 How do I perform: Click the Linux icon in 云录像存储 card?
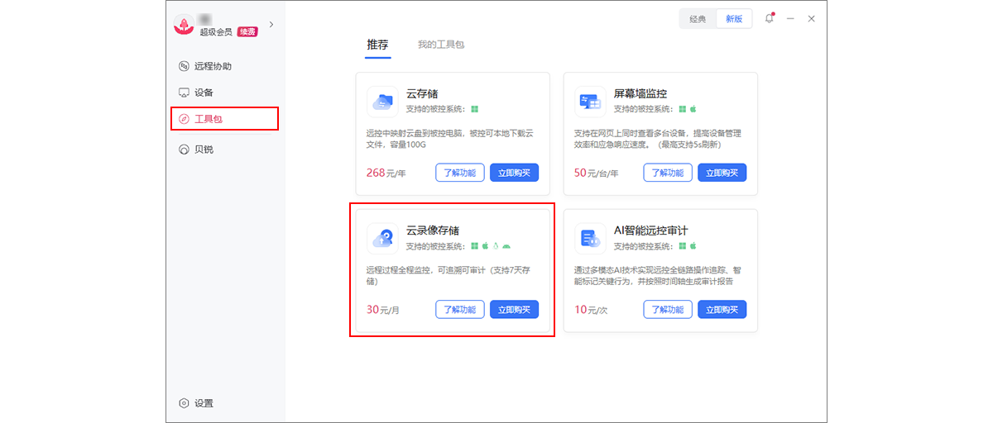(x=496, y=245)
